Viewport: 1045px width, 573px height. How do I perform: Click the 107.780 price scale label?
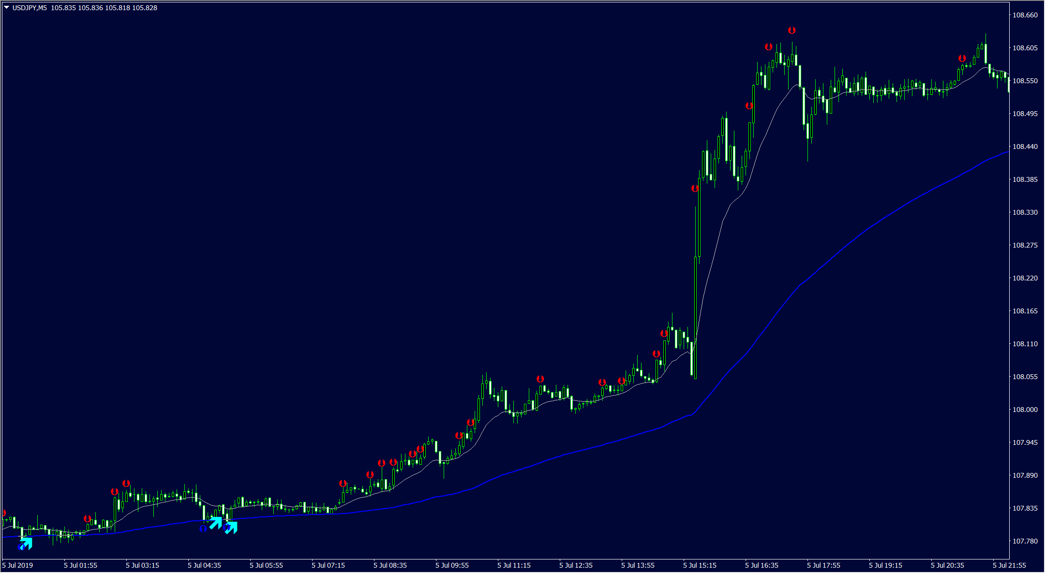pyautogui.click(x=1025, y=541)
